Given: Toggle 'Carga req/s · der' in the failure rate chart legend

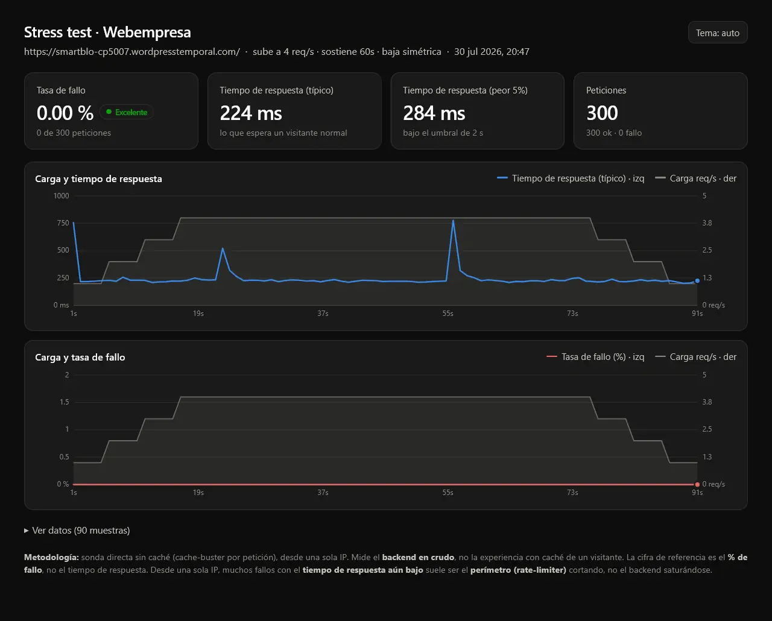Looking at the screenshot, I should pyautogui.click(x=695, y=357).
